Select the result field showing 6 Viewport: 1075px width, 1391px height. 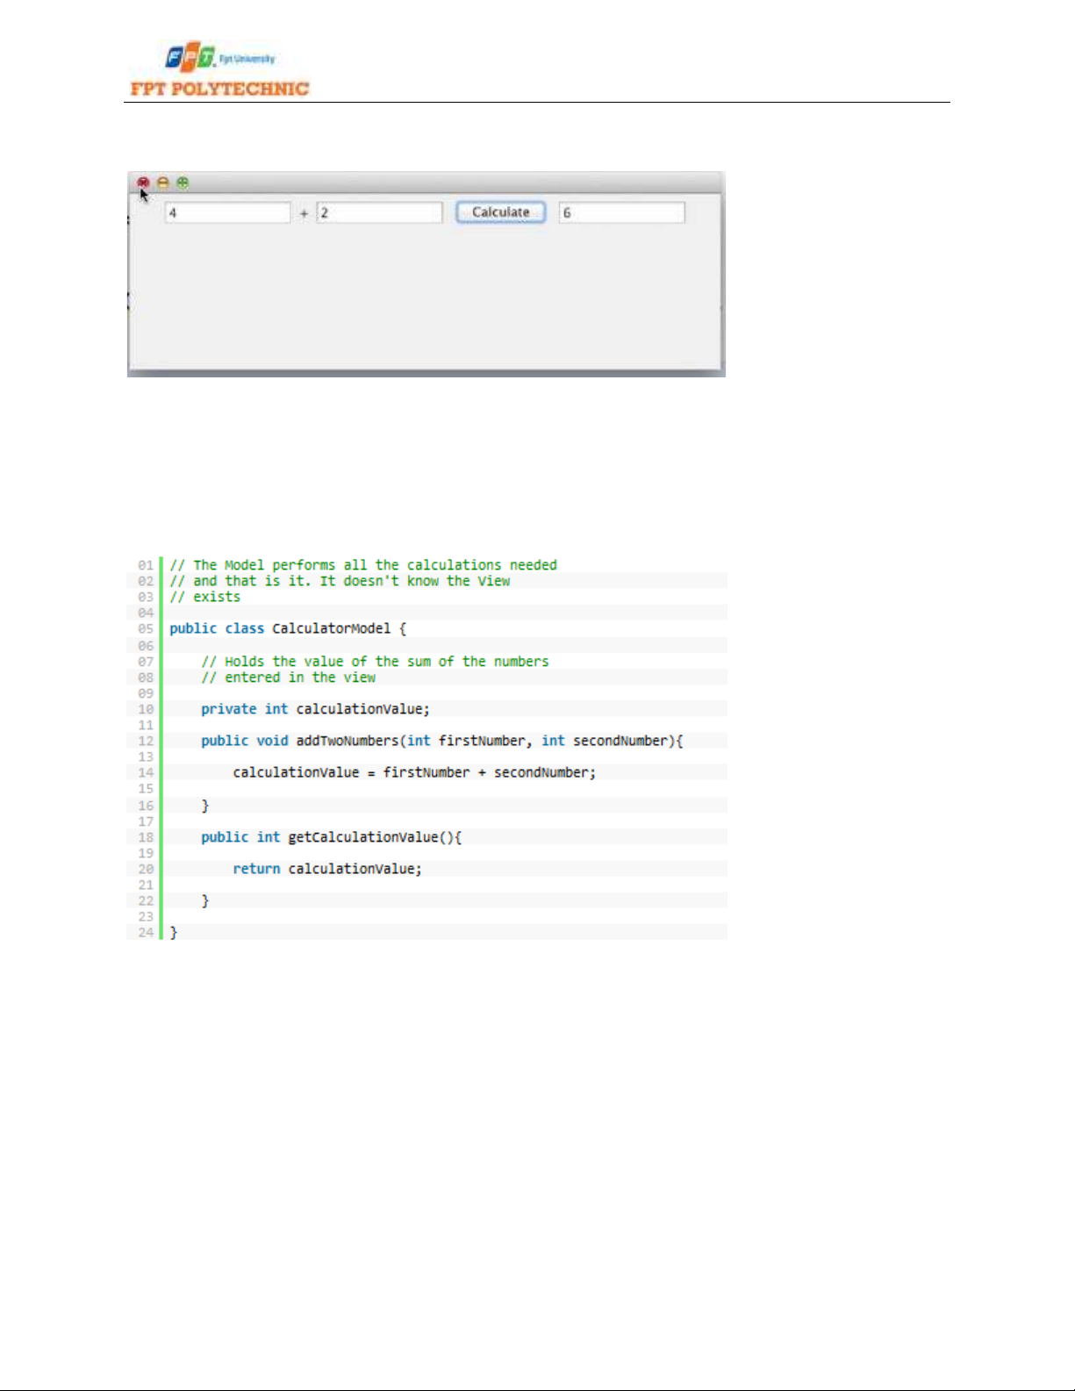click(x=621, y=212)
